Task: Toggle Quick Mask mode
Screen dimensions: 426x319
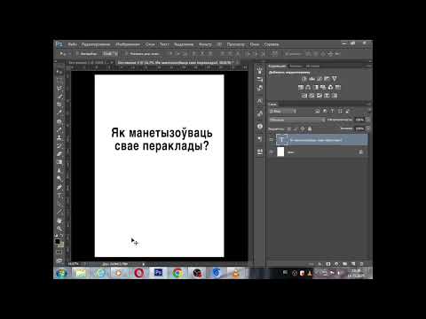Action: coord(59,253)
